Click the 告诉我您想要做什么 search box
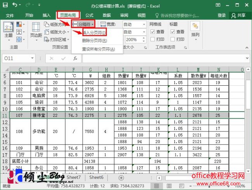Image resolution: width=252 pixels, height=190 pixels. click(x=177, y=16)
